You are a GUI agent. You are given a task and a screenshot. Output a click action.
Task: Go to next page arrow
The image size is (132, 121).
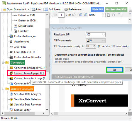click(74, 15)
